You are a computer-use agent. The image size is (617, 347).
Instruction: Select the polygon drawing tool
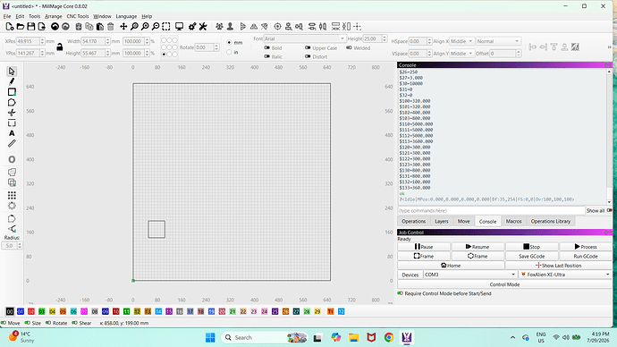pyautogui.click(x=12, y=102)
